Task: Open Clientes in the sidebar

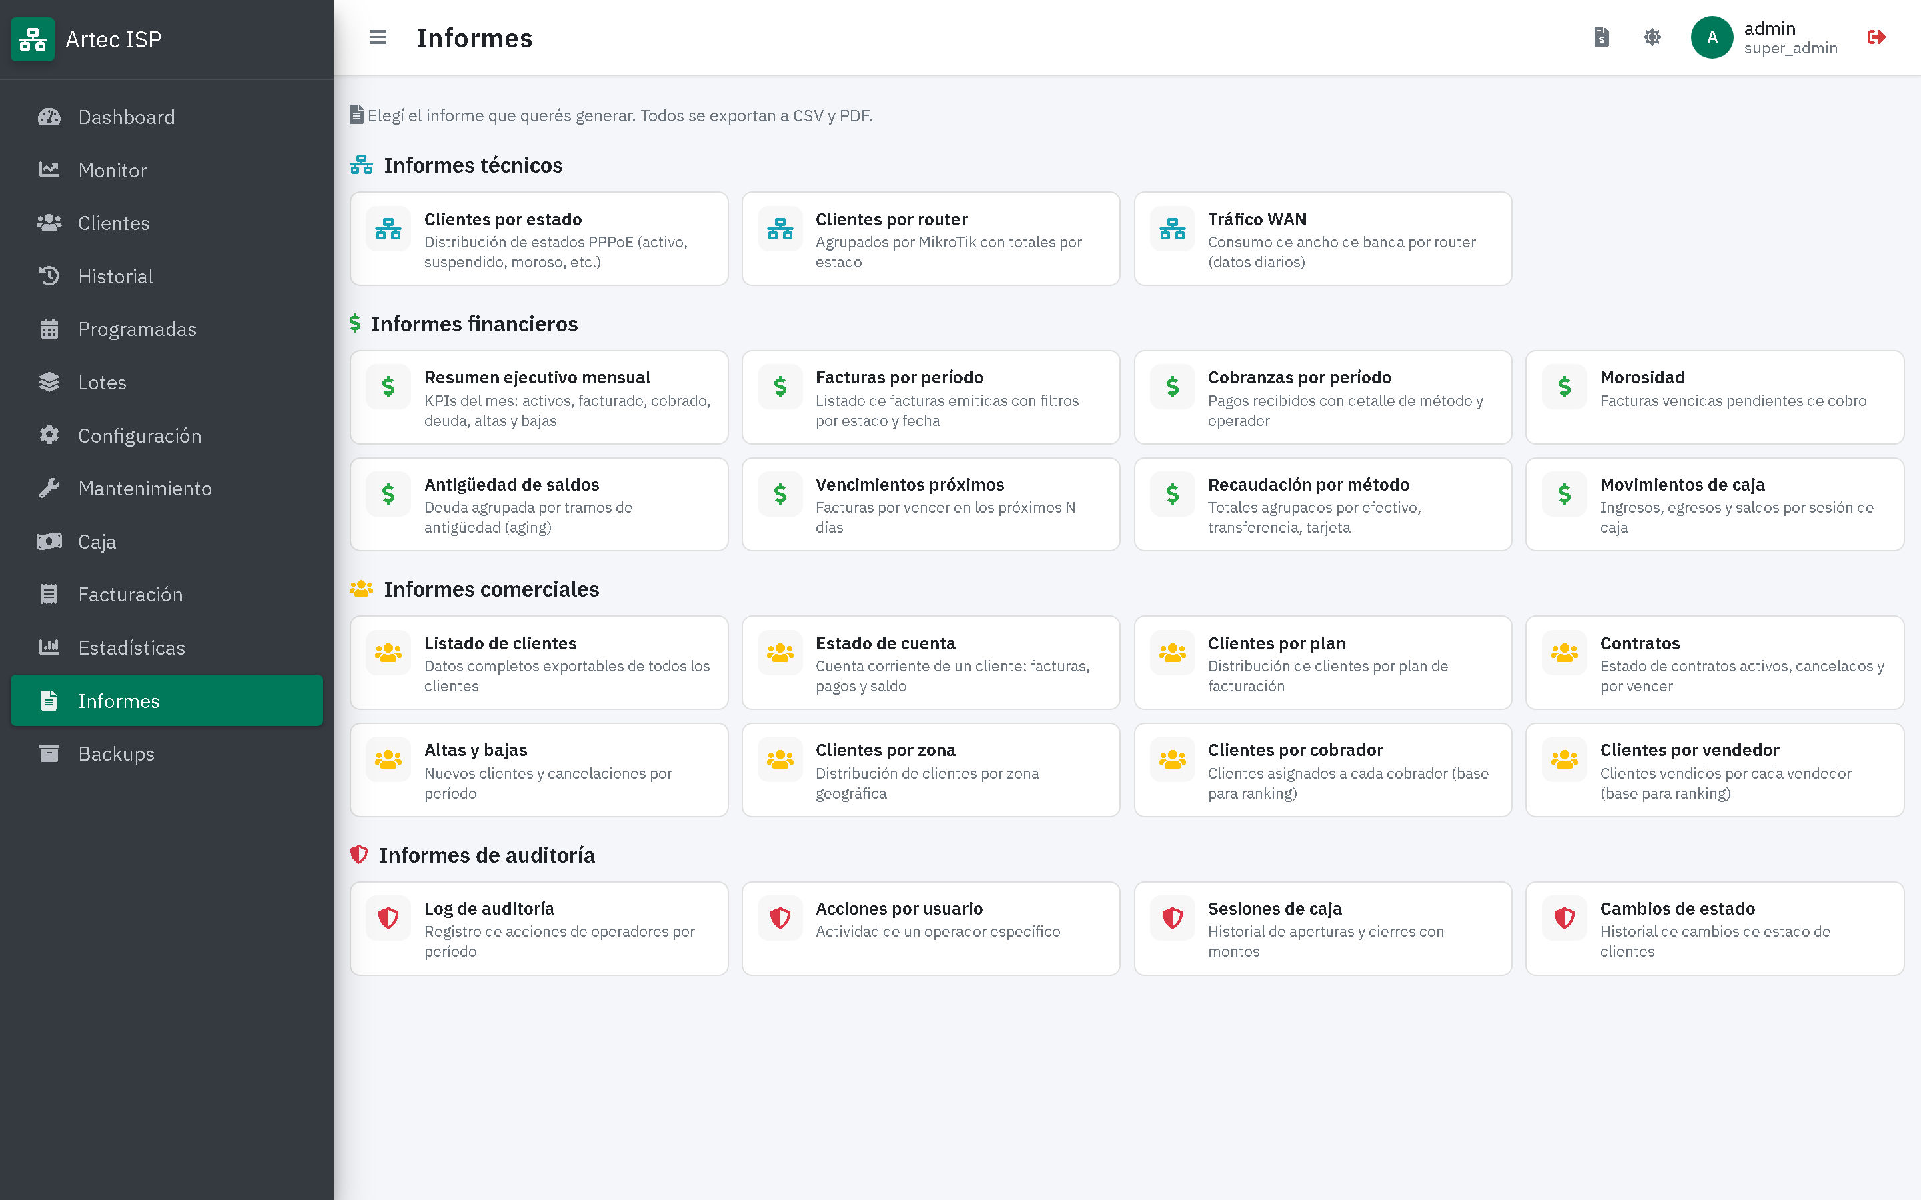Action: pyautogui.click(x=167, y=223)
